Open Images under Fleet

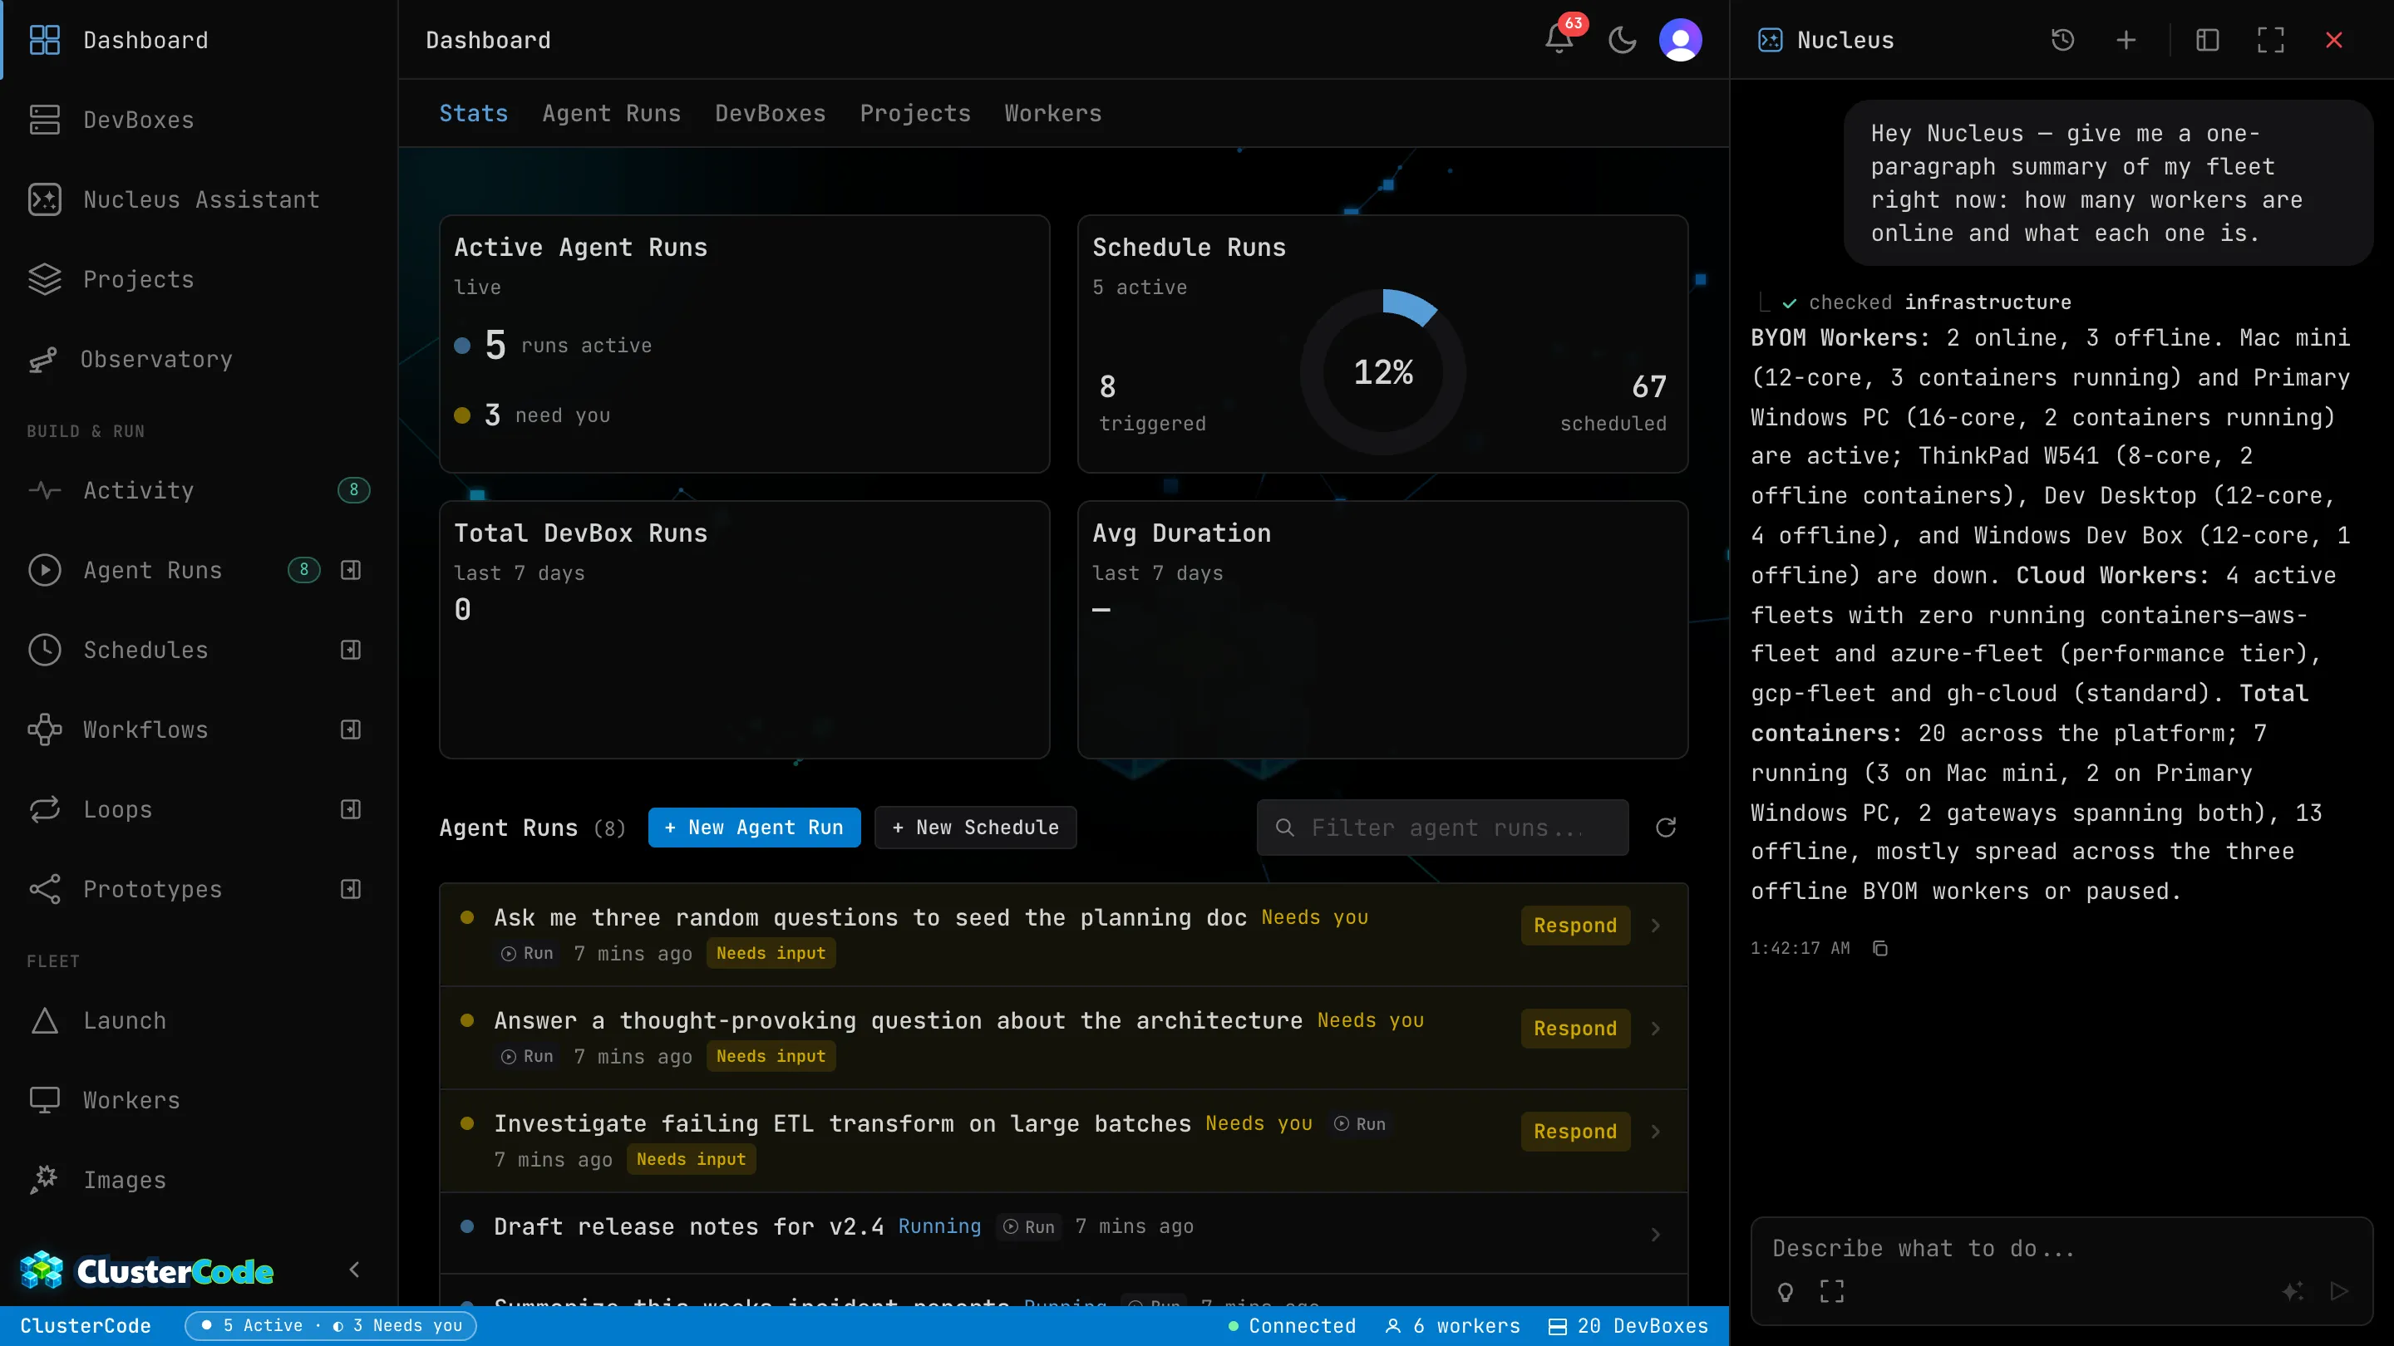(199, 1181)
